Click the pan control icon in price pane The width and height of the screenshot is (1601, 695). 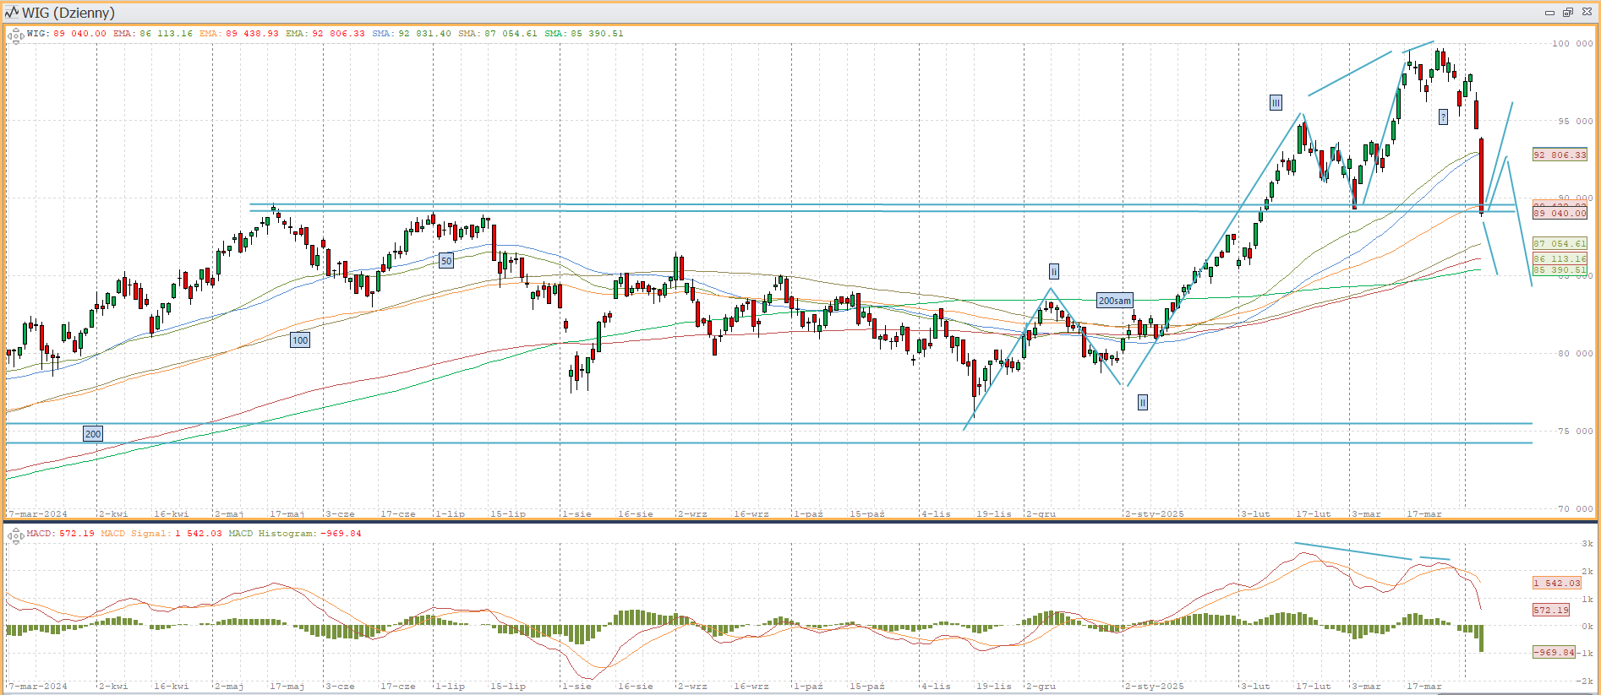tap(15, 35)
